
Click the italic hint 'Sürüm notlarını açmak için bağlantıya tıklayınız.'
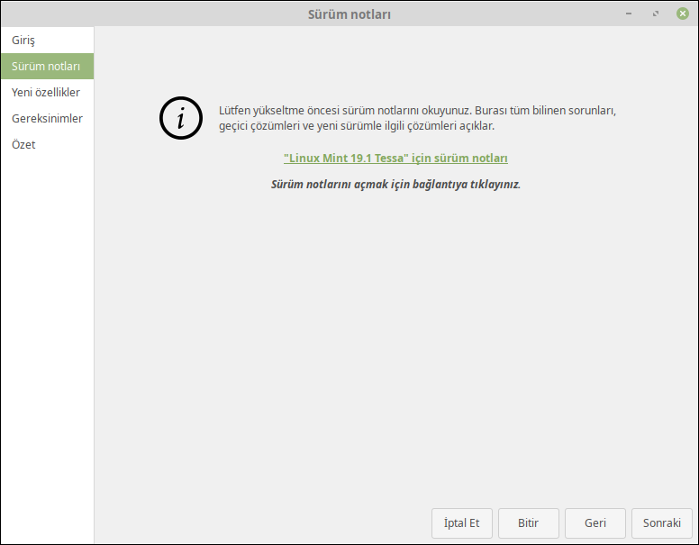point(395,184)
